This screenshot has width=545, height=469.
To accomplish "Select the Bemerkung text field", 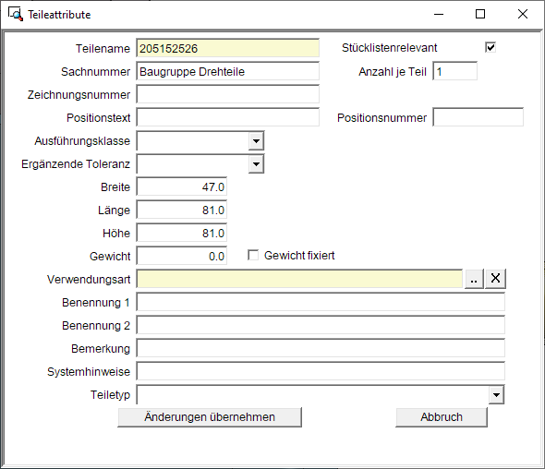I will pos(321,348).
